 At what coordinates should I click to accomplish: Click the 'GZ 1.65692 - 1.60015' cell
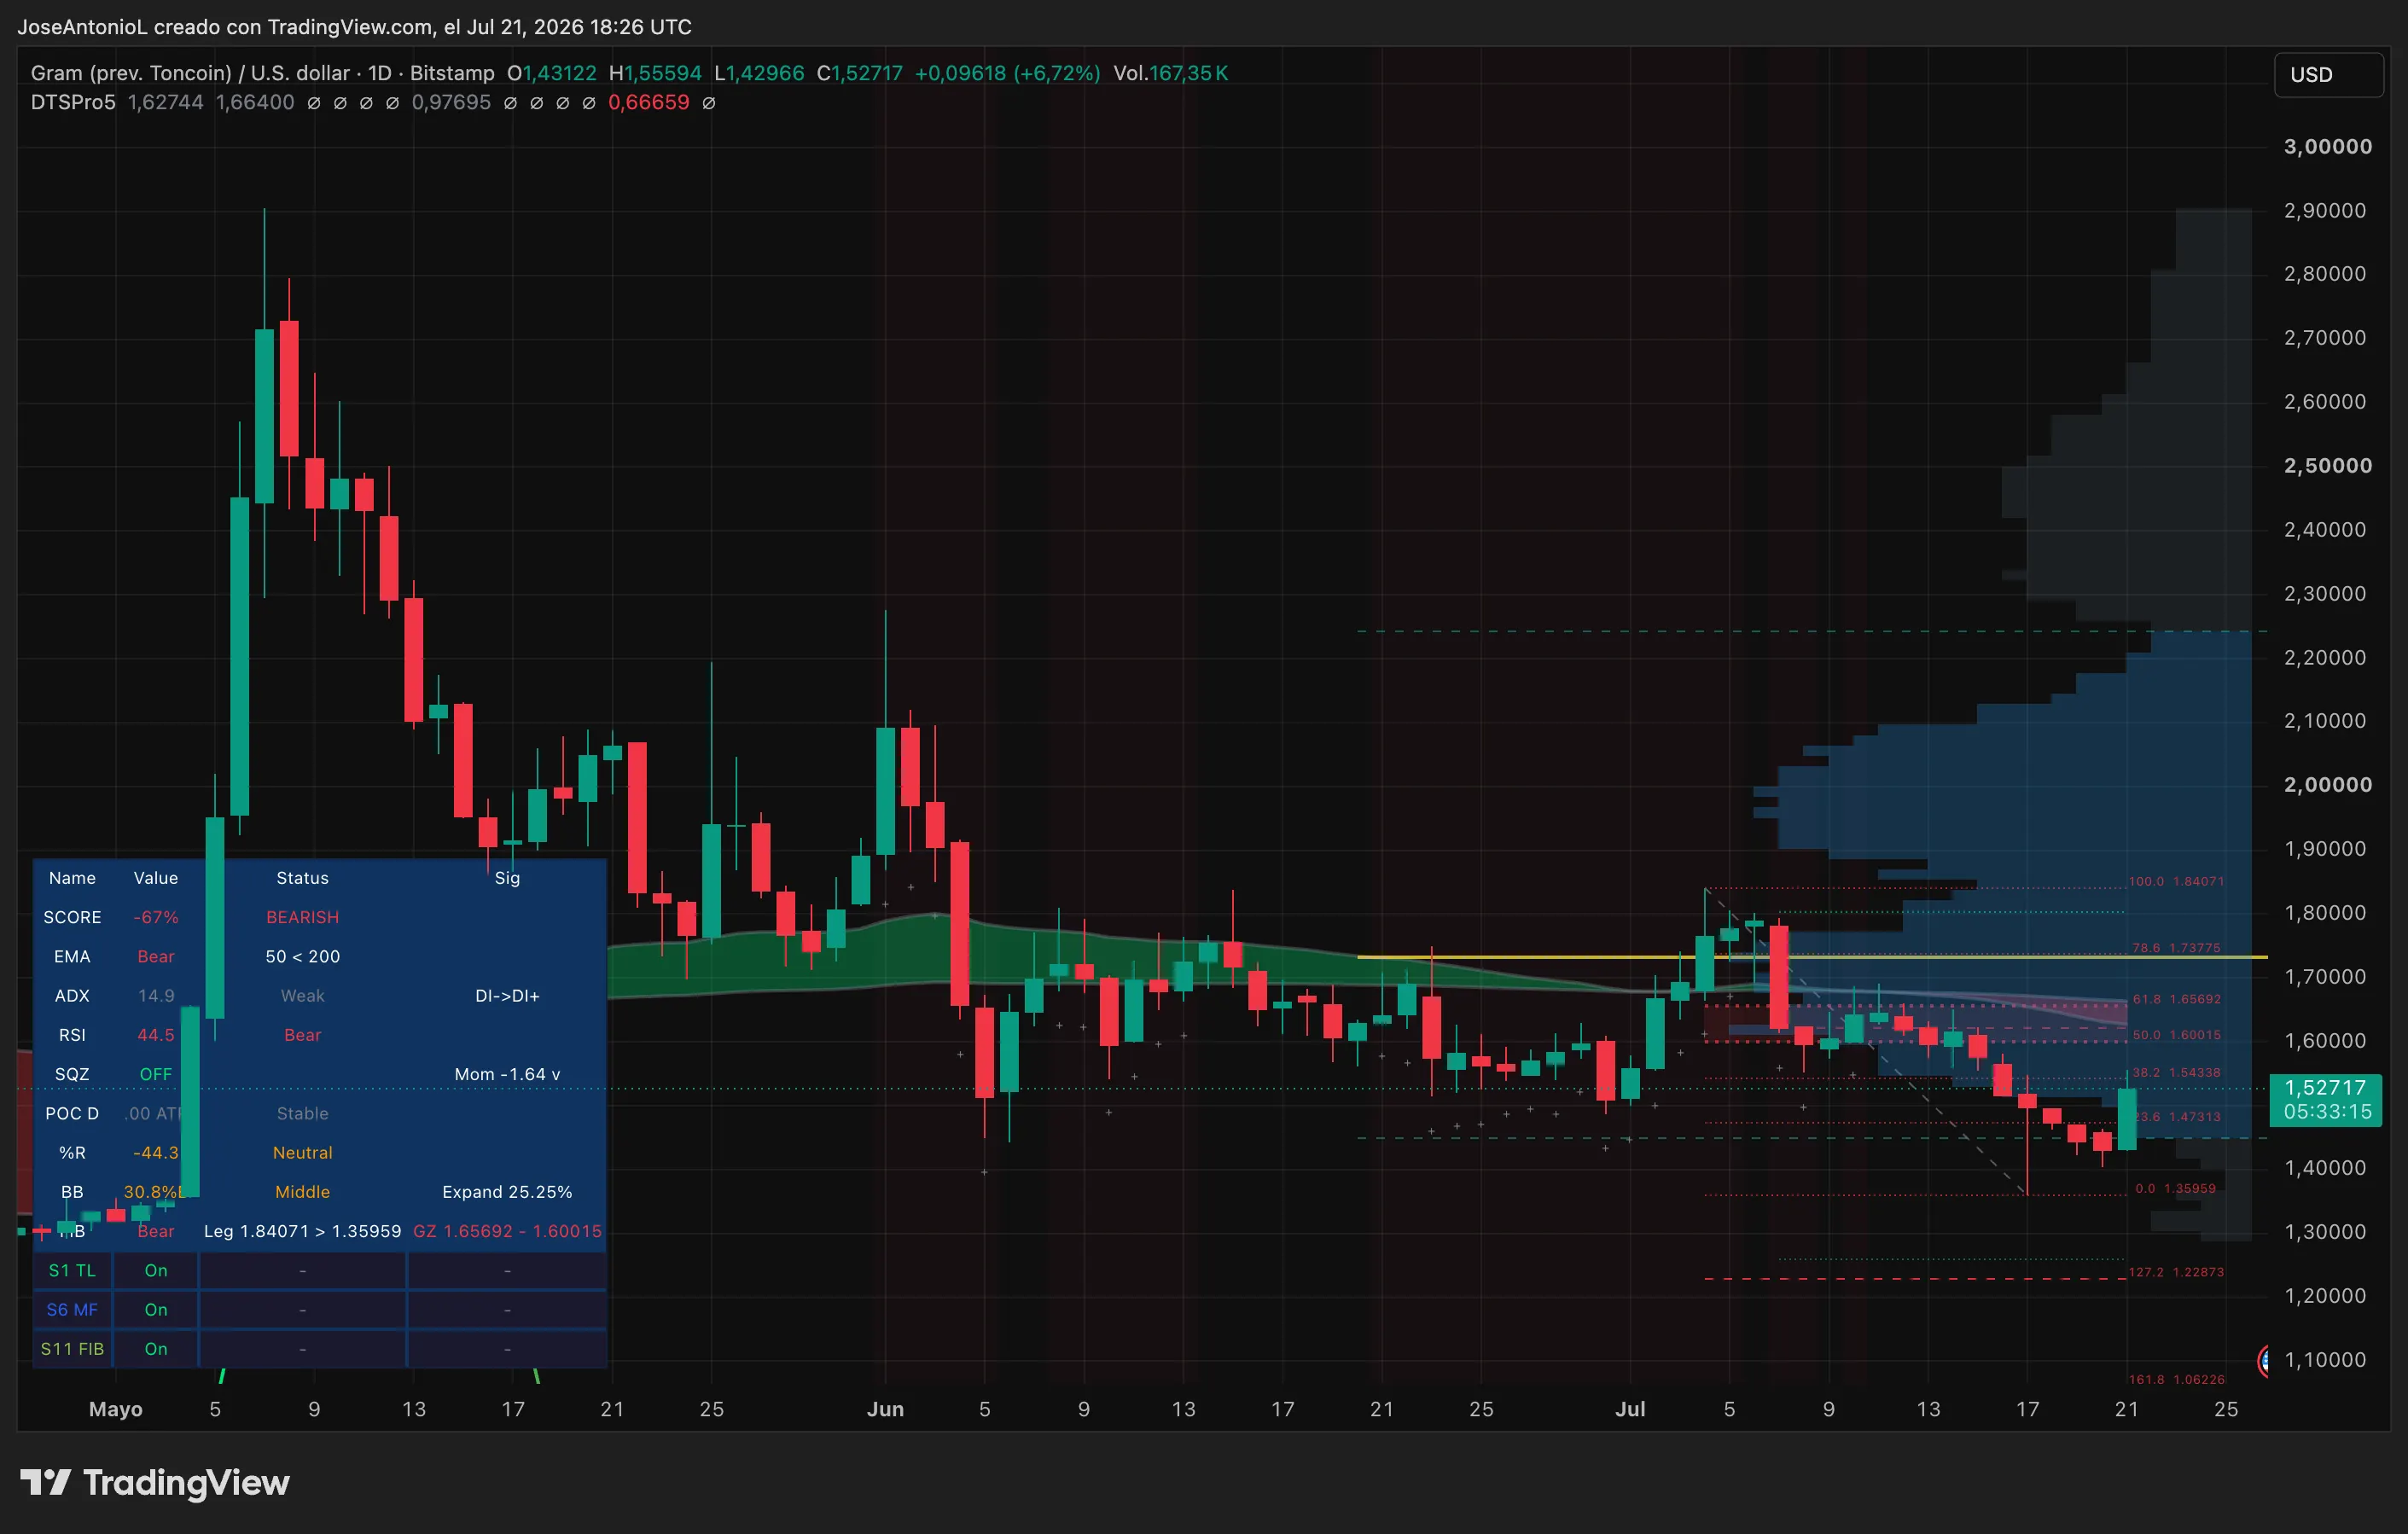point(507,1231)
